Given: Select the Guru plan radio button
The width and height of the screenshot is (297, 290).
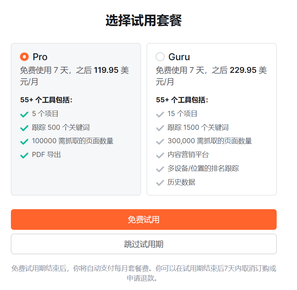Looking at the screenshot, I should (160, 57).
